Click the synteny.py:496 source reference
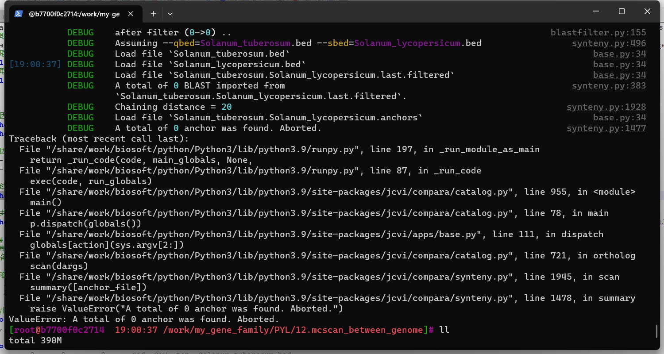This screenshot has height=354, width=664. pos(609,43)
